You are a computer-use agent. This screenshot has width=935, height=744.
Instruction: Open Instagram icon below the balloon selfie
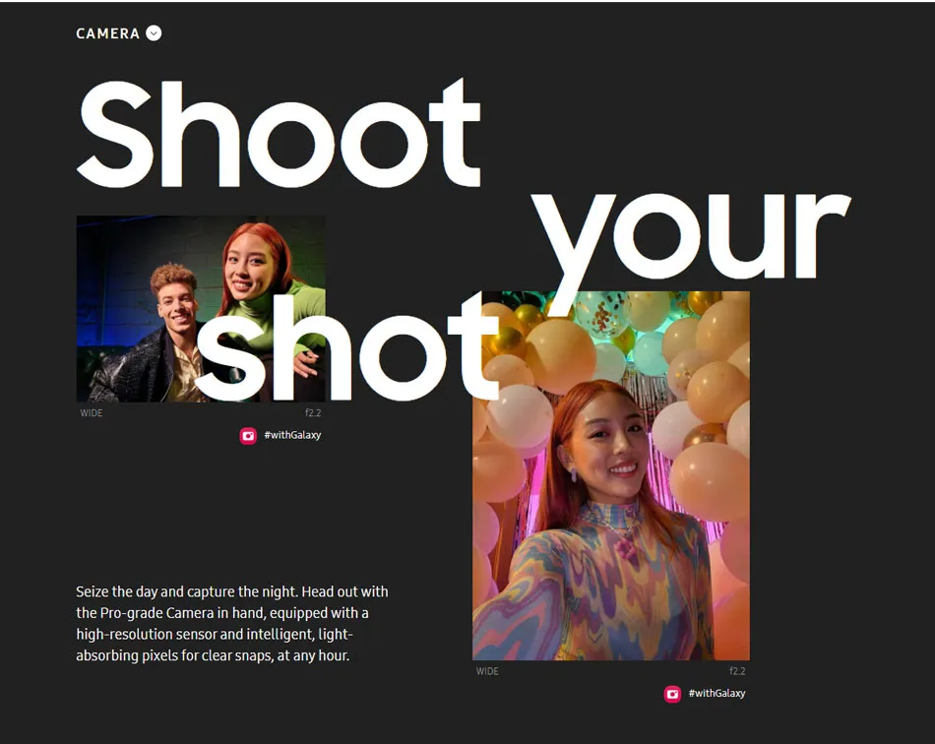672,694
